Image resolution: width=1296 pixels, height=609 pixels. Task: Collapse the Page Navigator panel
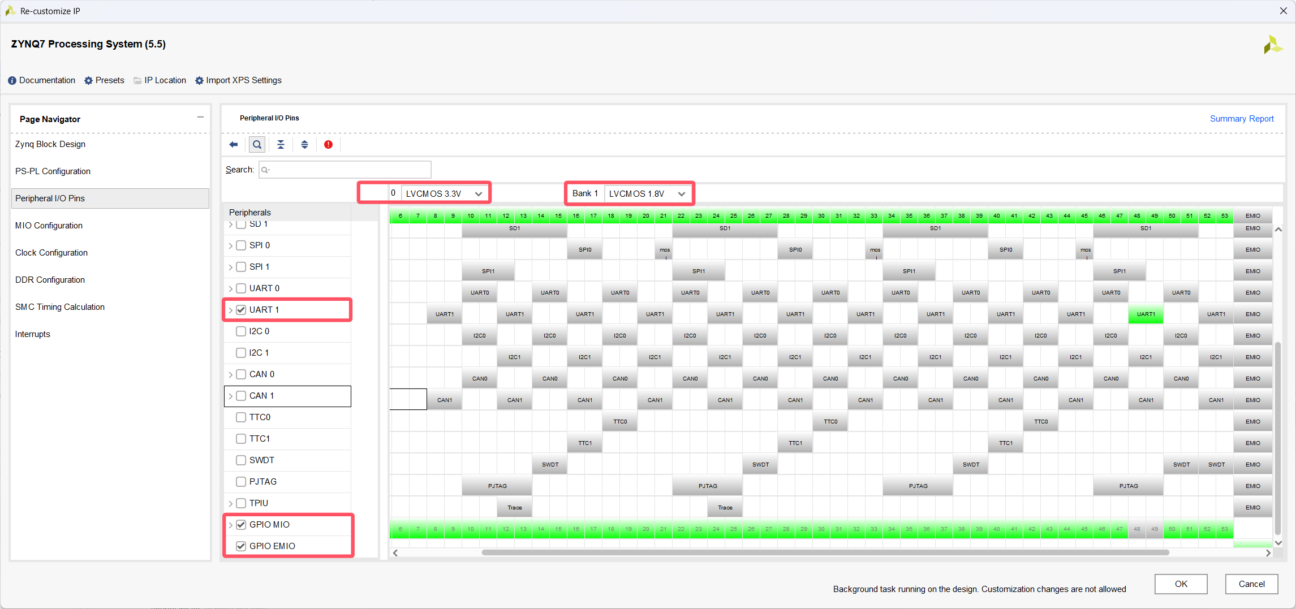[200, 117]
